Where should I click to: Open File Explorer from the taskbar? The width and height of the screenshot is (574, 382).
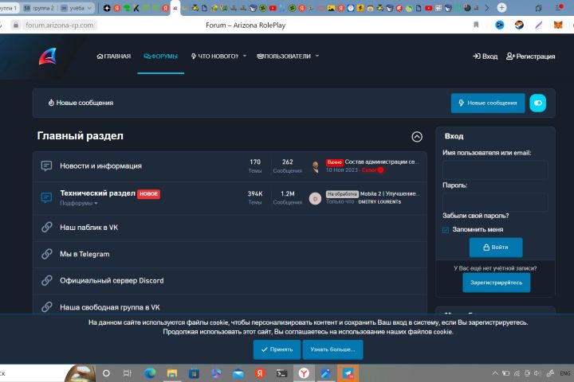tap(172, 373)
